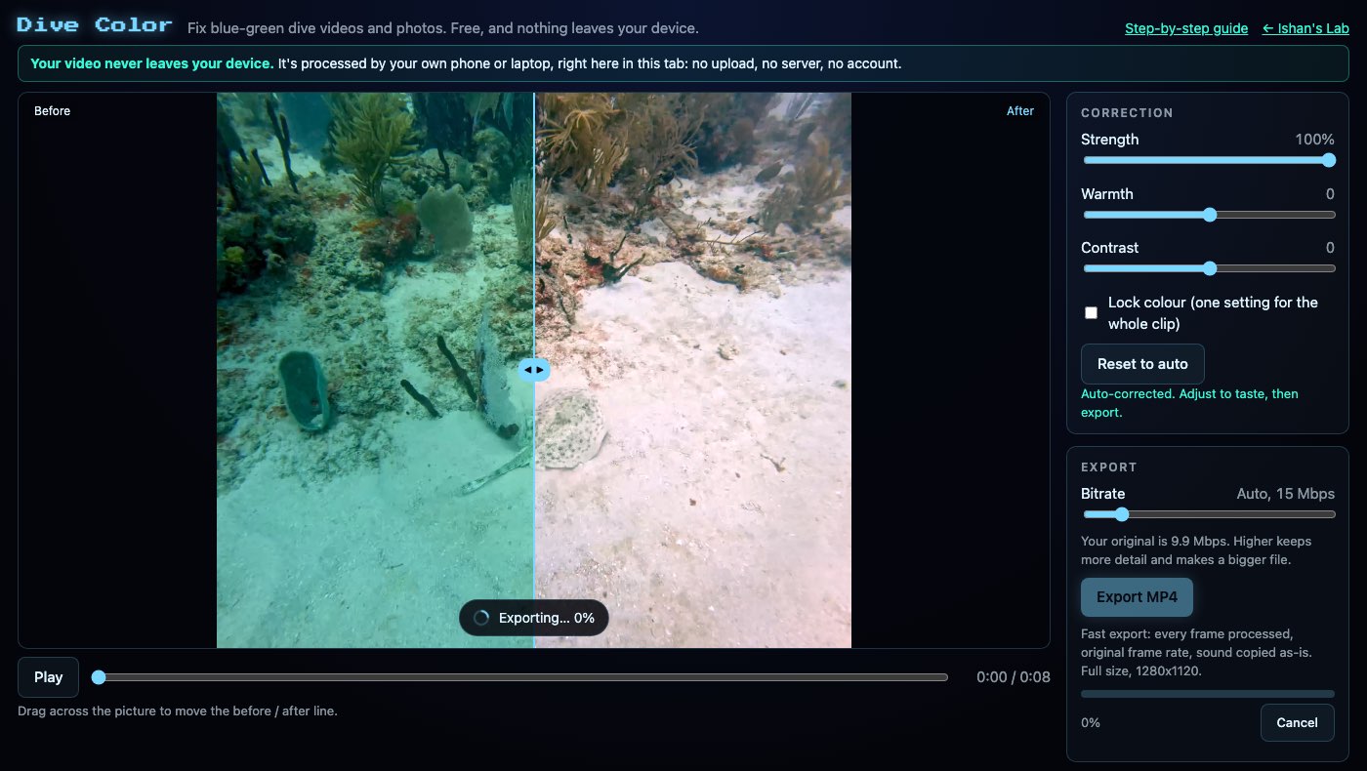Click the EXPORT panel heading
Viewport: 1367px width, 771px height.
click(x=1109, y=467)
